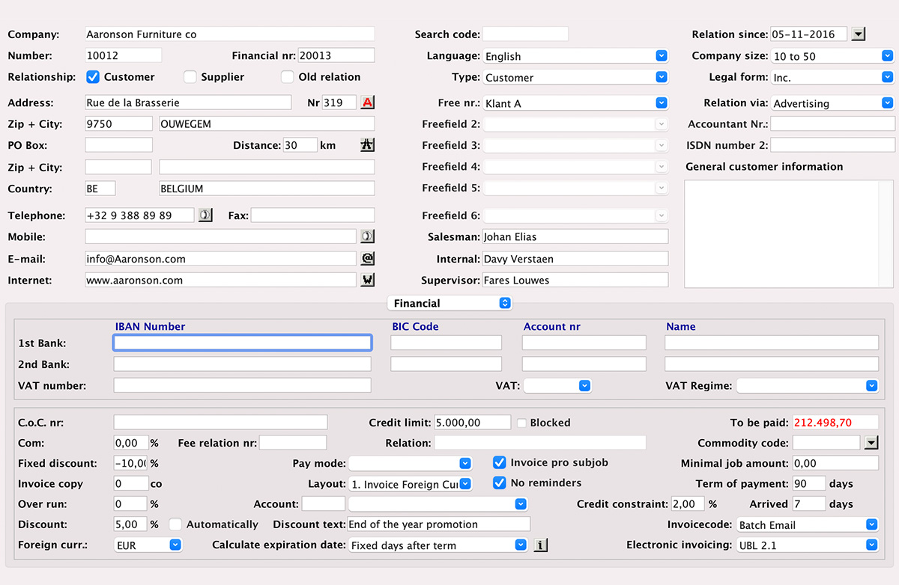Click the Financial nr field
Screen dimensions: 899x585
[x=336, y=55]
